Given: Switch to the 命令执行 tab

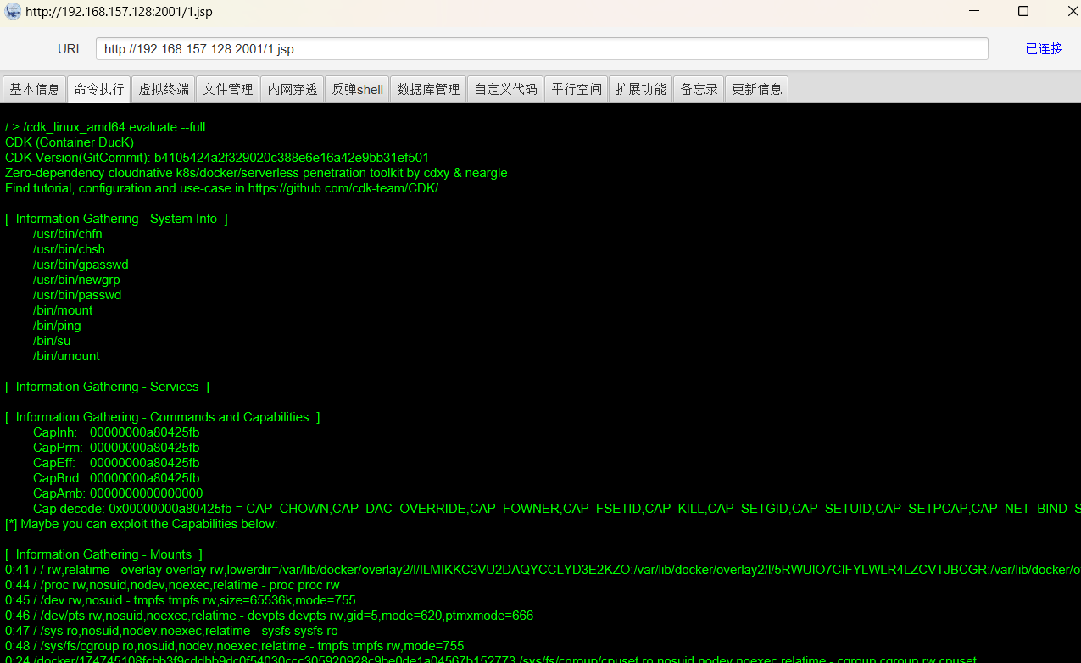Looking at the screenshot, I should pyautogui.click(x=99, y=89).
